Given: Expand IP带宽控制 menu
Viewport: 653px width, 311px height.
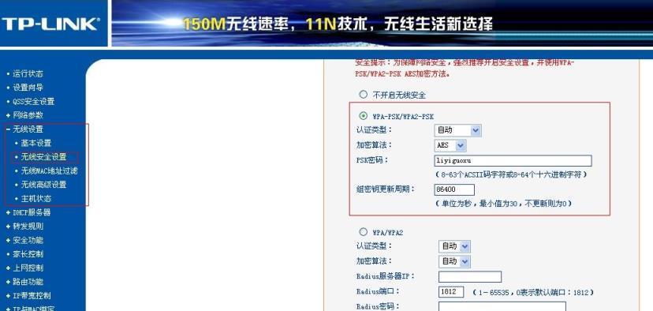Looking at the screenshot, I should pyautogui.click(x=32, y=295).
